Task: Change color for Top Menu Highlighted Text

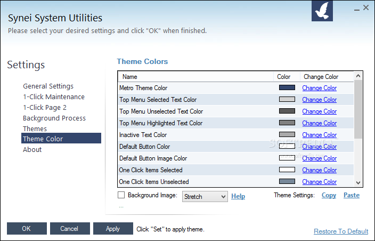Action: 319,123
